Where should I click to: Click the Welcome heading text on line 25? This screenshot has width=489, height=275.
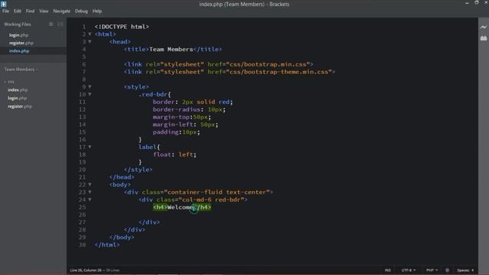coord(180,207)
